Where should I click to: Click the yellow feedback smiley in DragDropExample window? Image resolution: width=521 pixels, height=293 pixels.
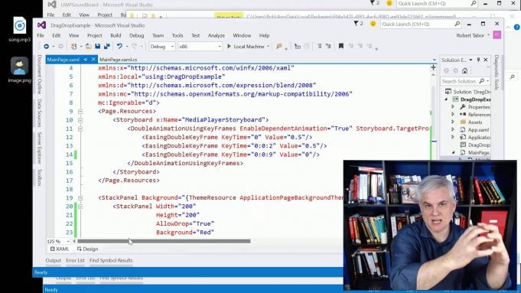point(373,24)
